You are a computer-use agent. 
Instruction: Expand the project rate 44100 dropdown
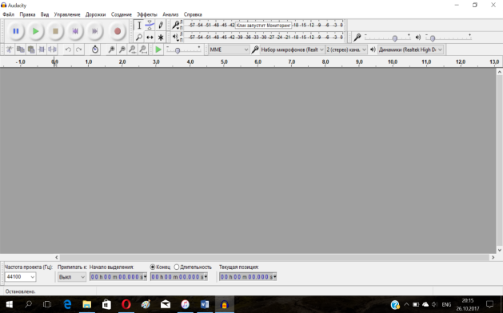[20, 277]
